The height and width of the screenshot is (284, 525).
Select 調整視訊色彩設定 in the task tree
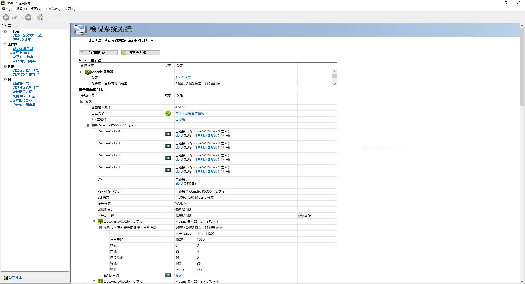[26, 70]
